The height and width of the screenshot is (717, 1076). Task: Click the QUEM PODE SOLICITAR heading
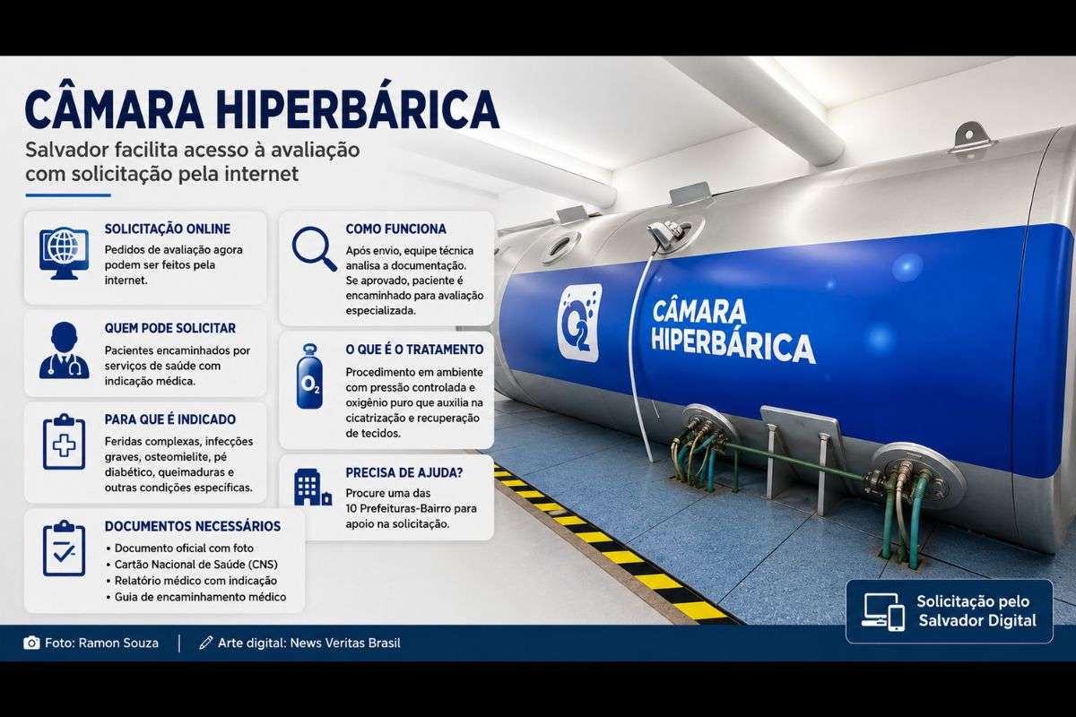[170, 328]
